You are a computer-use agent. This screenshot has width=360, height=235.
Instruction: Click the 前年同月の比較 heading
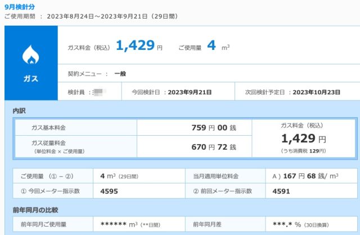coord(35,210)
